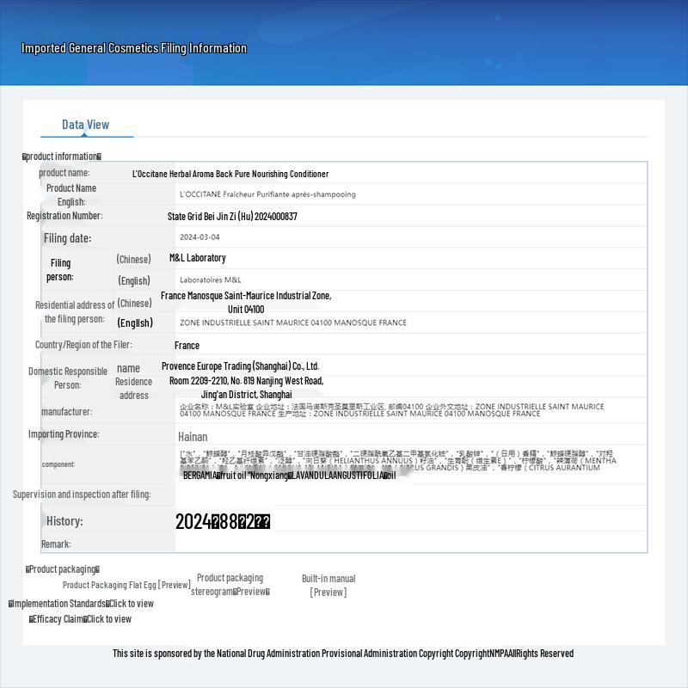Select the L'Occitane product name value
The width and height of the screenshot is (688, 688).
pyautogui.click(x=230, y=174)
